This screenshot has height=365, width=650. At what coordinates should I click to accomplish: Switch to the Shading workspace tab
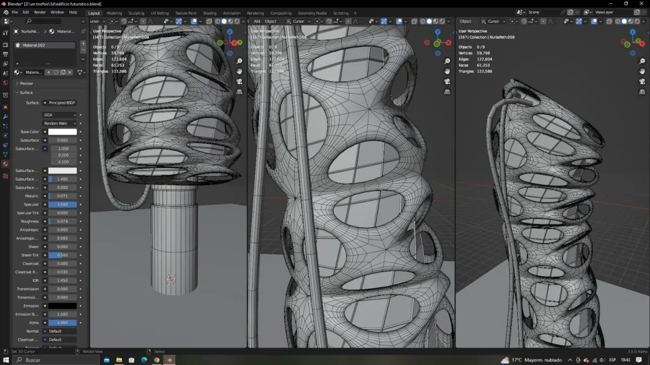click(x=210, y=13)
